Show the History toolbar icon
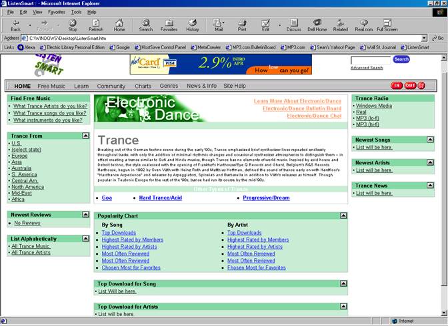Viewport: 448px width, 326px height. click(x=193, y=25)
